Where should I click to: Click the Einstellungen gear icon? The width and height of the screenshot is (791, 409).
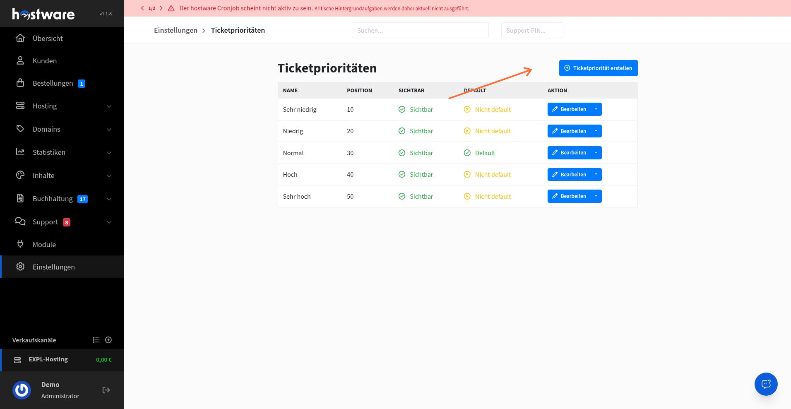tap(20, 267)
